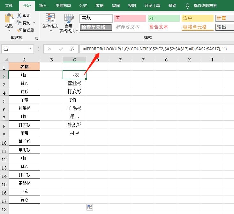
Task: Select column C header
Action: (x=74, y=60)
